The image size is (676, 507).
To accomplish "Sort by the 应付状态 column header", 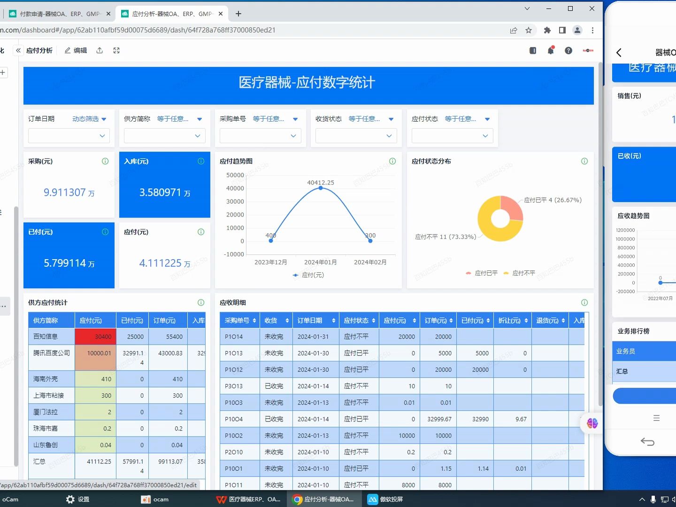I will [x=360, y=321].
